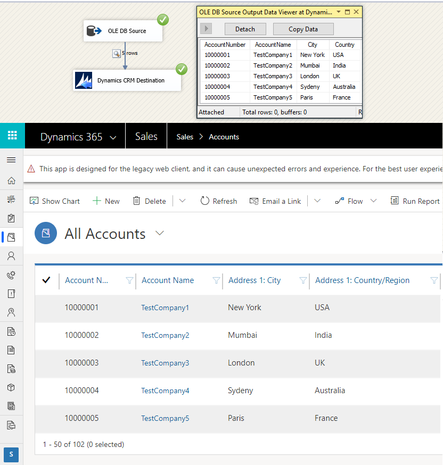Viewport: 443px width, 465px height.
Task: Open the TestCompany4 account link
Action: click(x=165, y=391)
